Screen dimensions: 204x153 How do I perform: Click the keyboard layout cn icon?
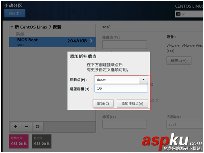click(x=178, y=14)
